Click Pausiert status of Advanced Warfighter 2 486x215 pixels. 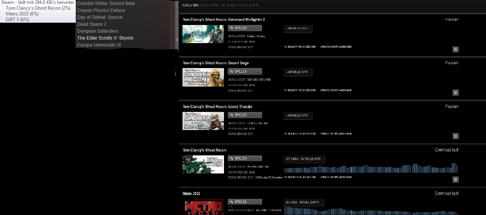tap(452, 20)
